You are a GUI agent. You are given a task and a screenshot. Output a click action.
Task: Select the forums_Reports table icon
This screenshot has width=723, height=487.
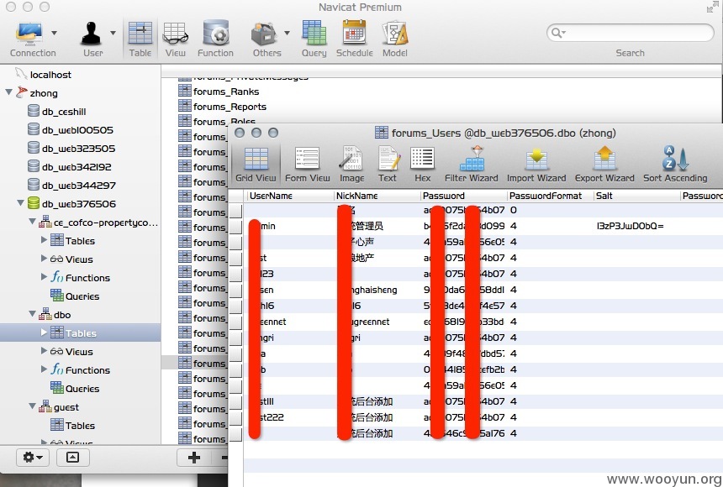[185, 106]
